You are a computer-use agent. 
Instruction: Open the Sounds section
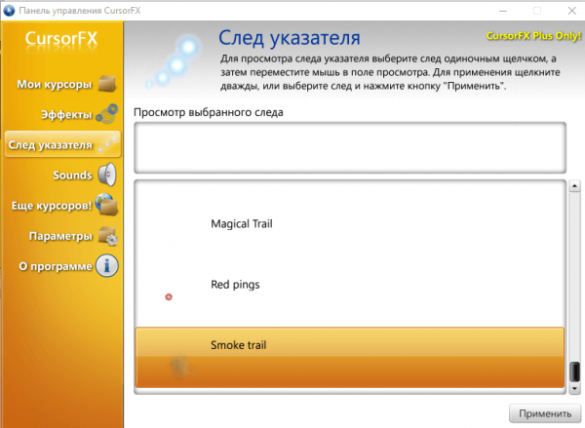click(72, 175)
